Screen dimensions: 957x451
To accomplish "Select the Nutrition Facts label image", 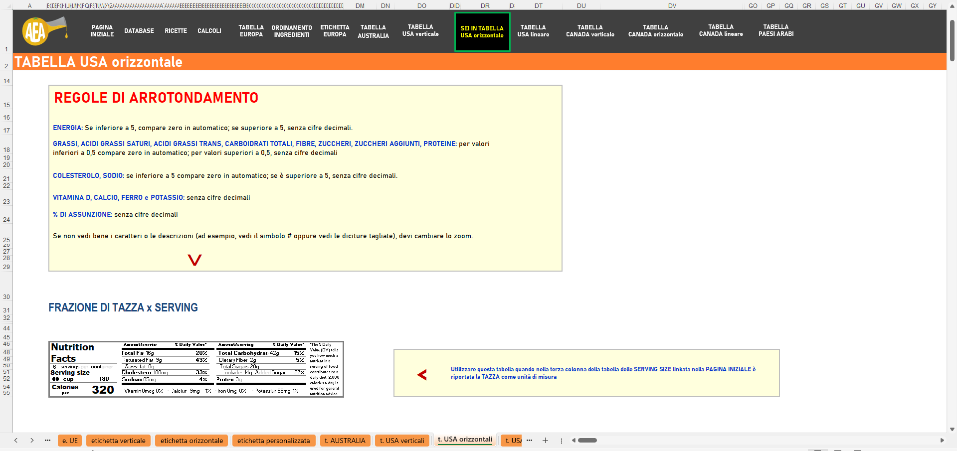I will (x=196, y=369).
